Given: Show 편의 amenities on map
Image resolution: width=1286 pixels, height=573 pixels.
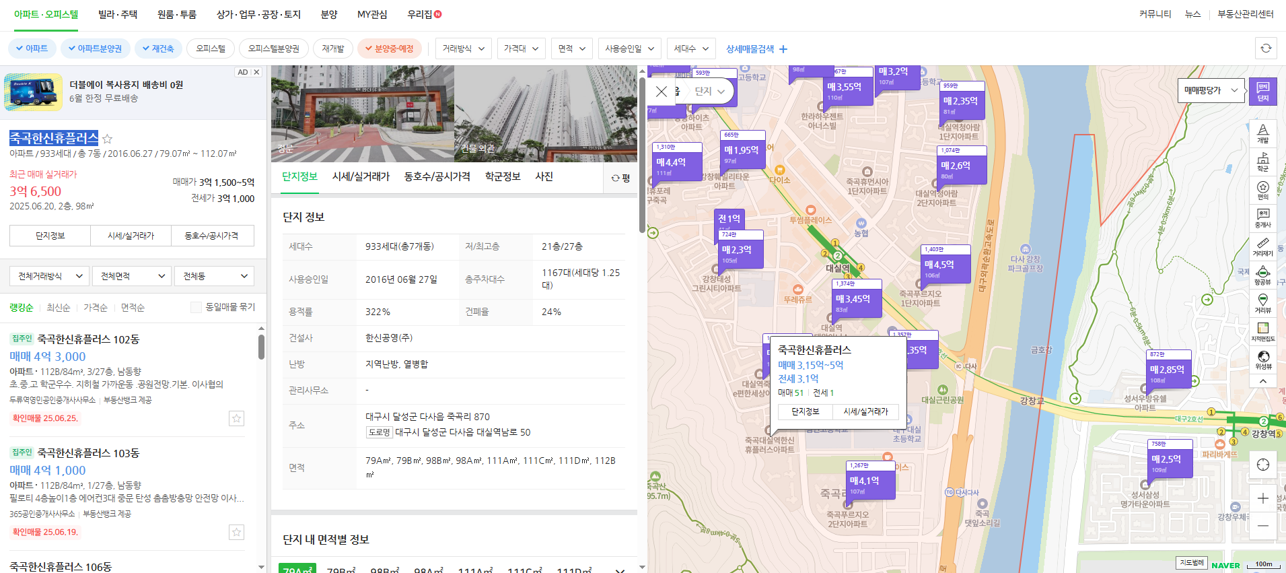Looking at the screenshot, I should pyautogui.click(x=1262, y=191).
